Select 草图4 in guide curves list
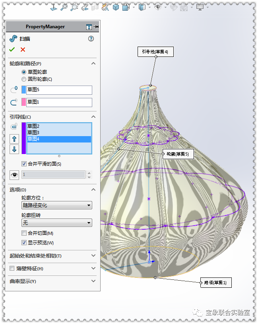This screenshot has height=324, width=258. (x=59, y=139)
